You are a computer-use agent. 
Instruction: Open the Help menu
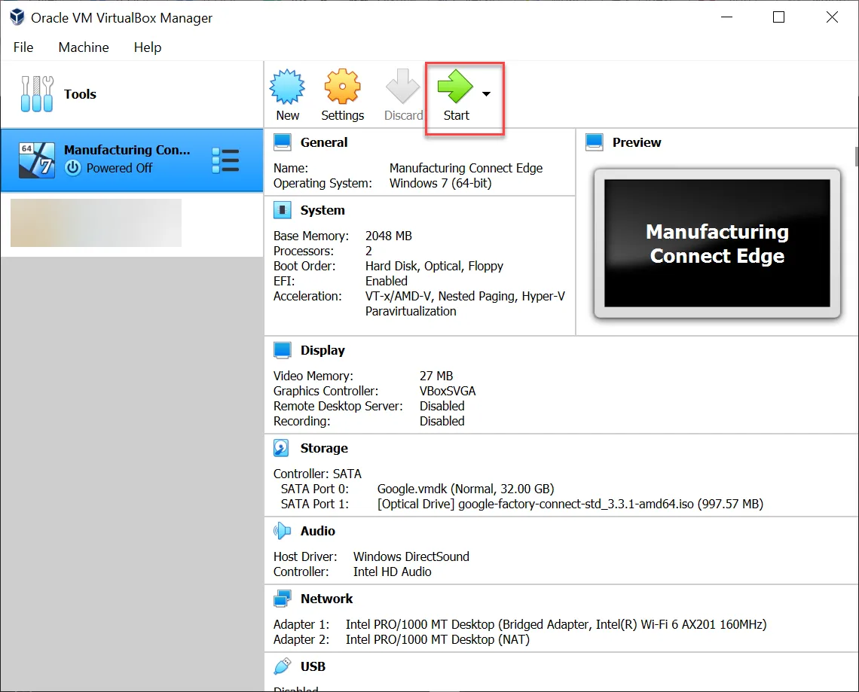coord(148,47)
